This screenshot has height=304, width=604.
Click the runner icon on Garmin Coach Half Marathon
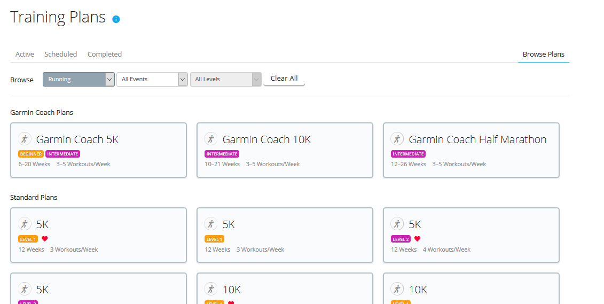click(x=397, y=139)
